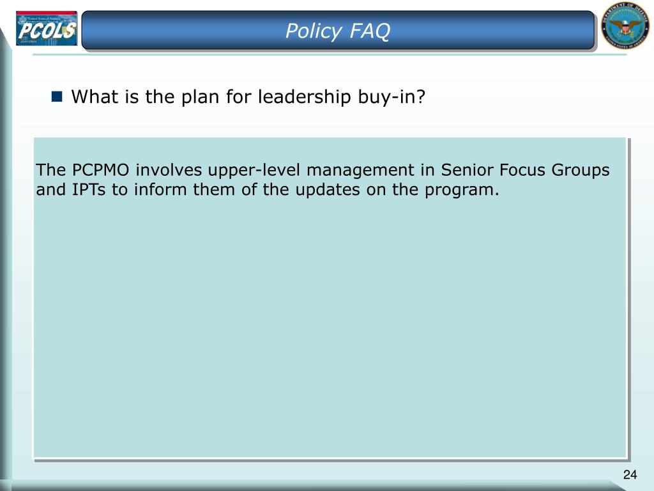The image size is (654, 491).
Task: Click the gradient bar along slide bottom
Action: pyautogui.click(x=317, y=485)
